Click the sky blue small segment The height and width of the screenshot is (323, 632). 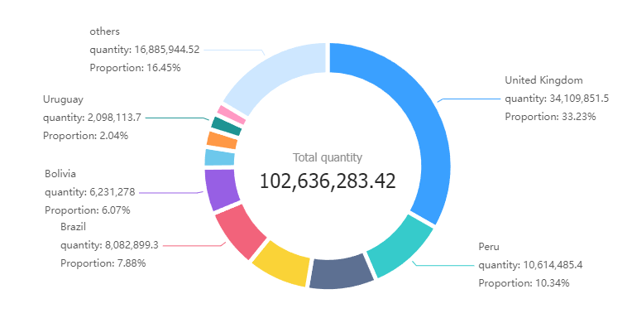click(219, 157)
